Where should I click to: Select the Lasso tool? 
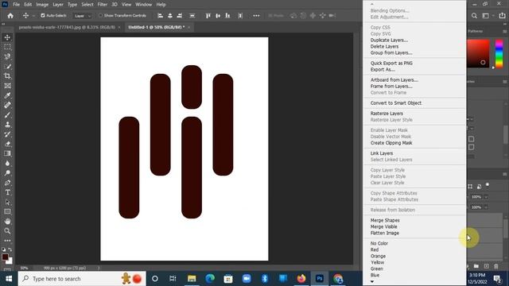coord(7,56)
